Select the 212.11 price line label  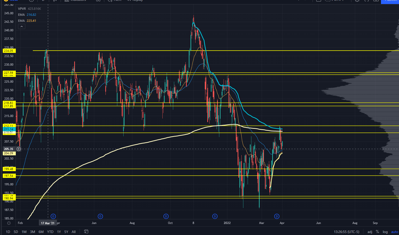9,126
